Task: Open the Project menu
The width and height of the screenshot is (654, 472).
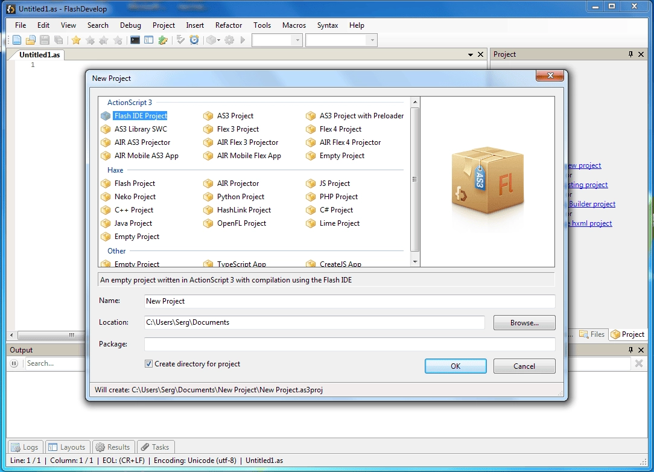Action: tap(163, 25)
